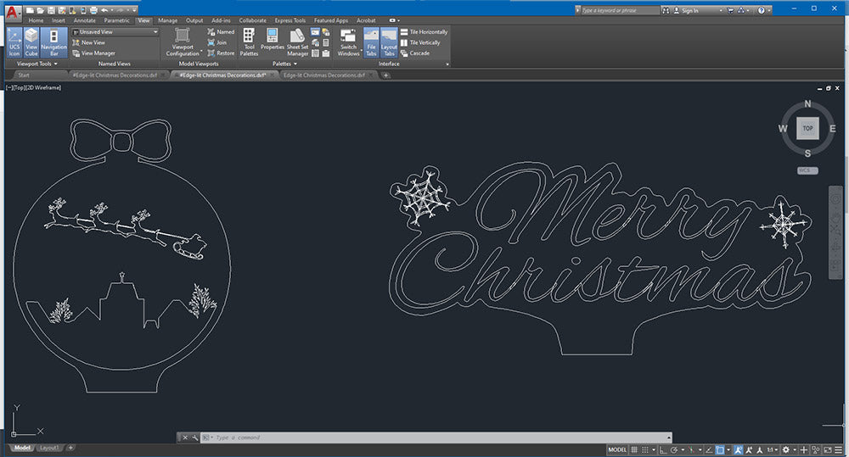The image size is (849, 457).
Task: Toggle the File Tabs button
Action: [371, 42]
